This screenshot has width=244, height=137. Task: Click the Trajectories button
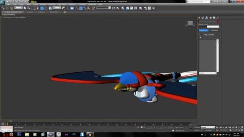pos(214,30)
